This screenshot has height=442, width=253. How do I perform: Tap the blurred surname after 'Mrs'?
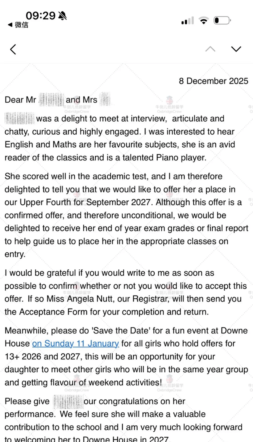[105, 99]
